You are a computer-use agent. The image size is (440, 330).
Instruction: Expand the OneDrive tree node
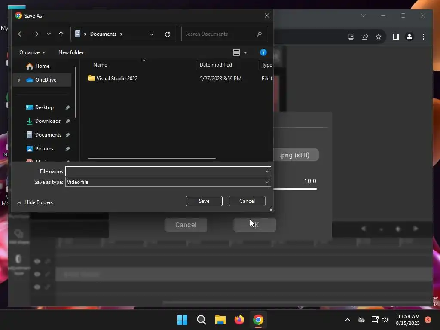click(19, 80)
